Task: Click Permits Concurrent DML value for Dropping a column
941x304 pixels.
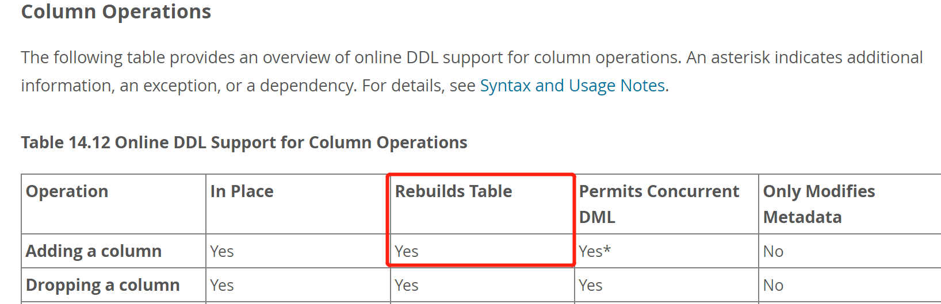Action: 591,286
